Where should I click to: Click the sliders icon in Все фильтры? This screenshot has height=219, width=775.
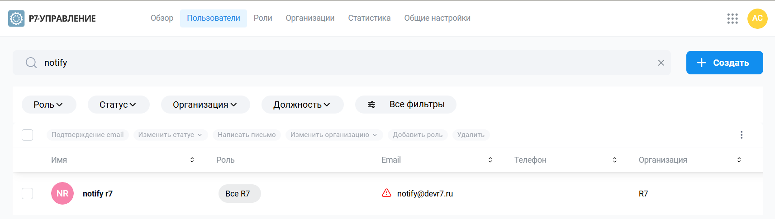click(371, 105)
